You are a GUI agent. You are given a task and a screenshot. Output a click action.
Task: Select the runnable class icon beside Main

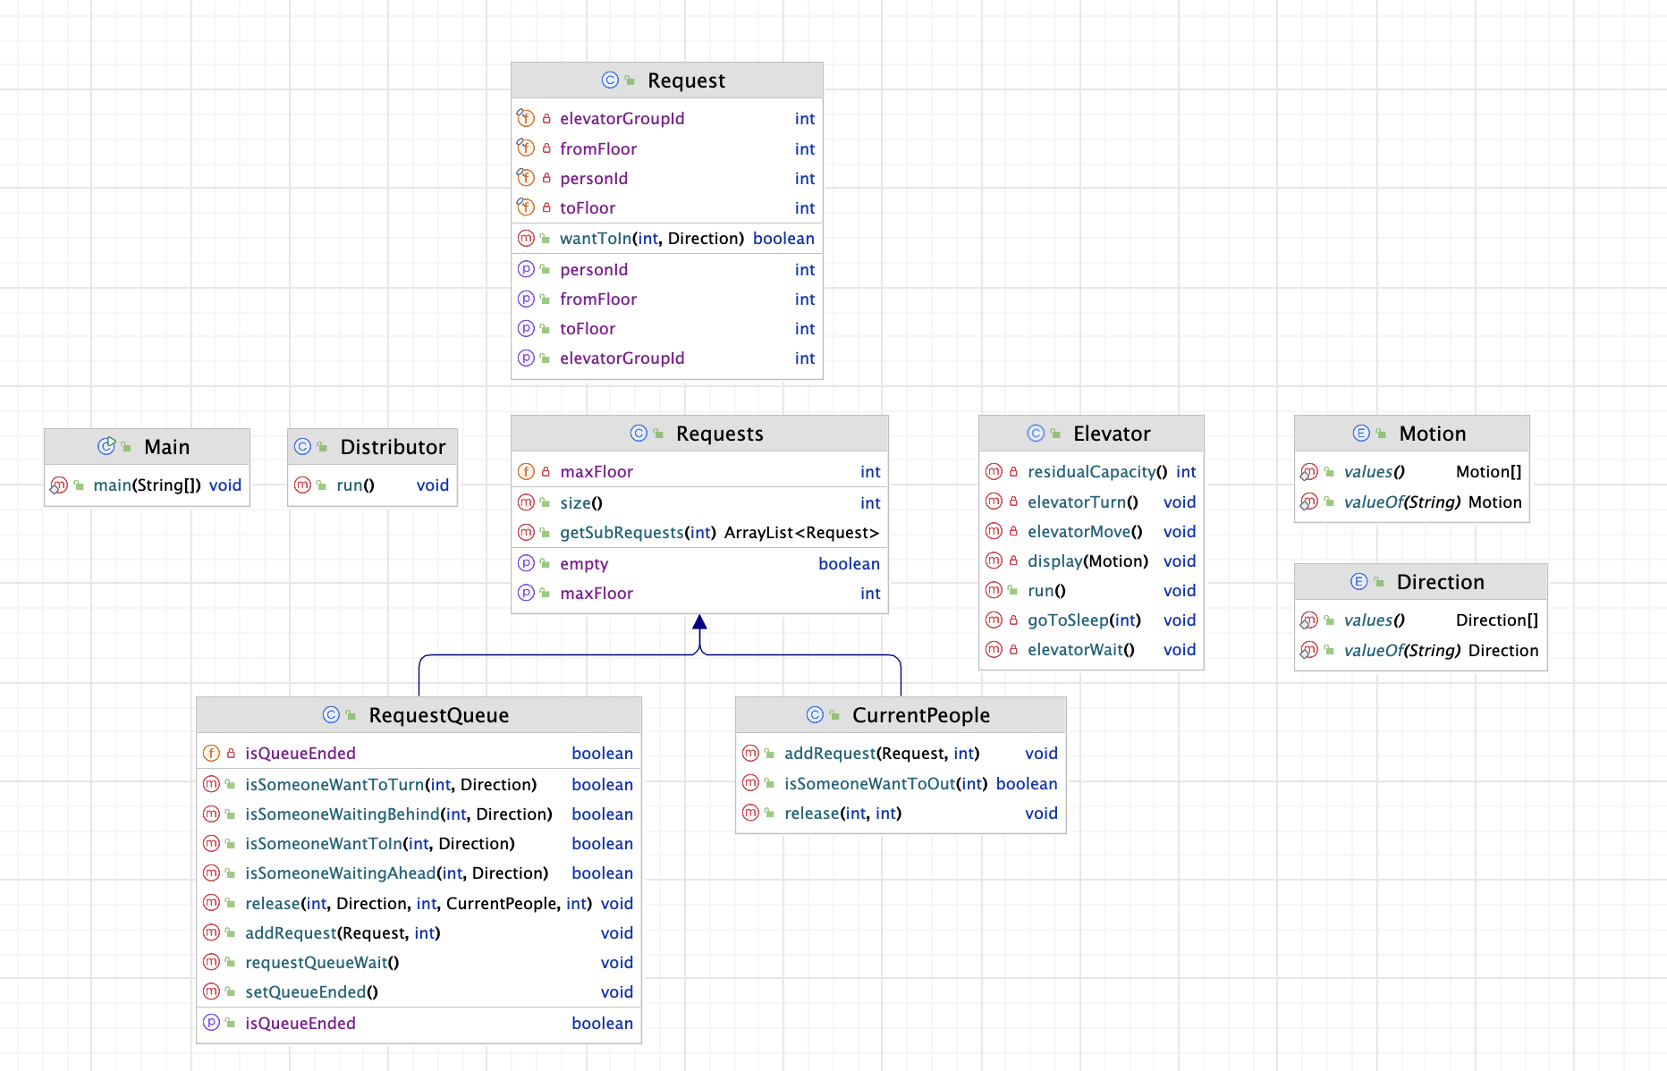click(x=106, y=446)
